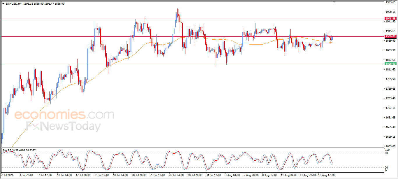
Task: Click the Sto(5,3,3) indicator label
Action: point(8,150)
